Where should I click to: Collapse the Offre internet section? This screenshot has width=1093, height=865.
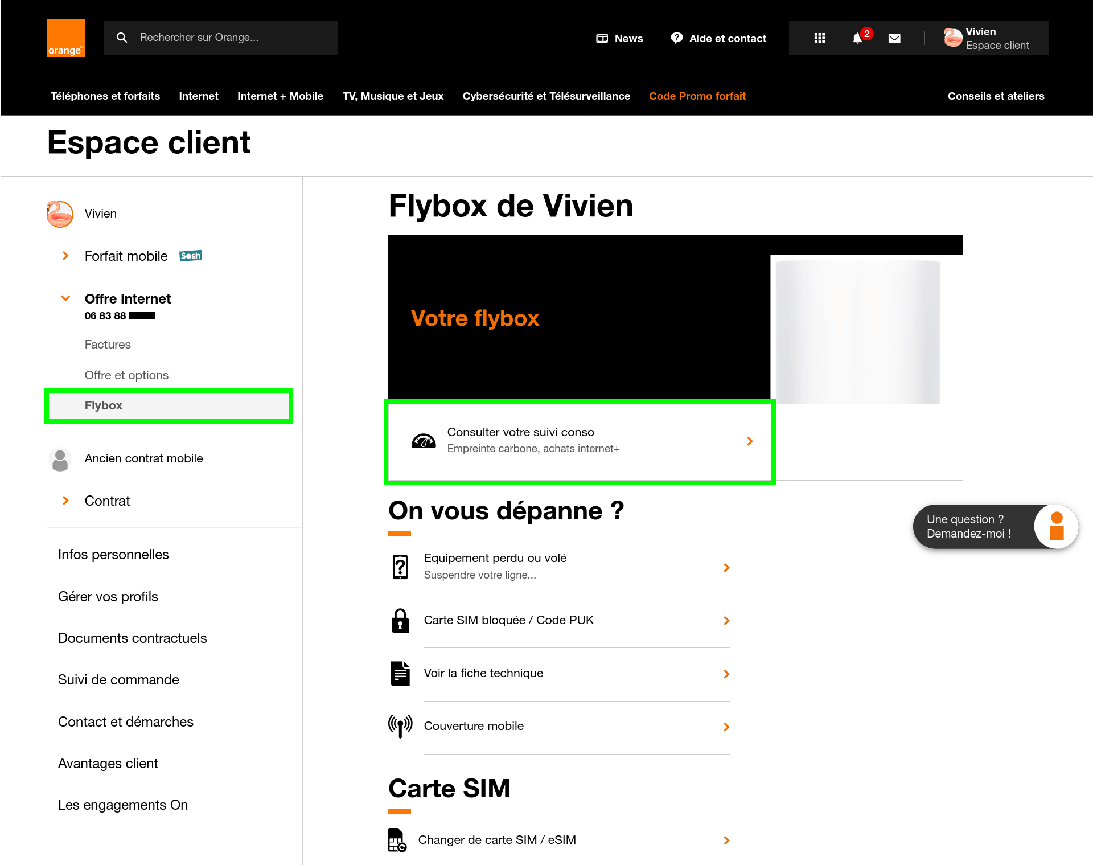coord(65,298)
